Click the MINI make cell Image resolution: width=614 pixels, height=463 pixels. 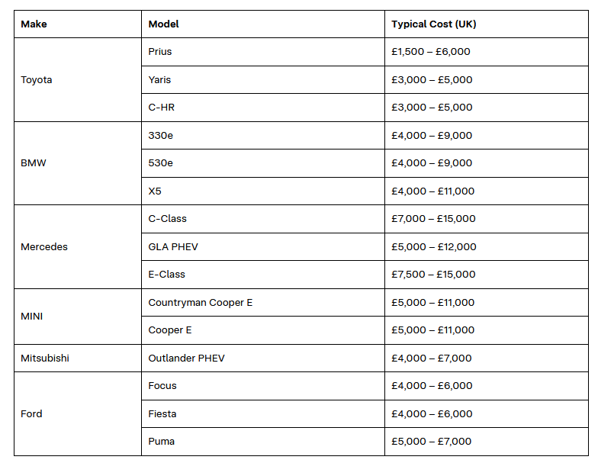pos(32,316)
